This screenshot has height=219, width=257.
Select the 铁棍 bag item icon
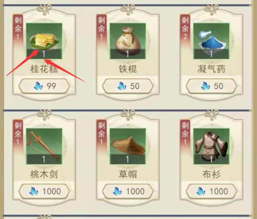coord(127,41)
